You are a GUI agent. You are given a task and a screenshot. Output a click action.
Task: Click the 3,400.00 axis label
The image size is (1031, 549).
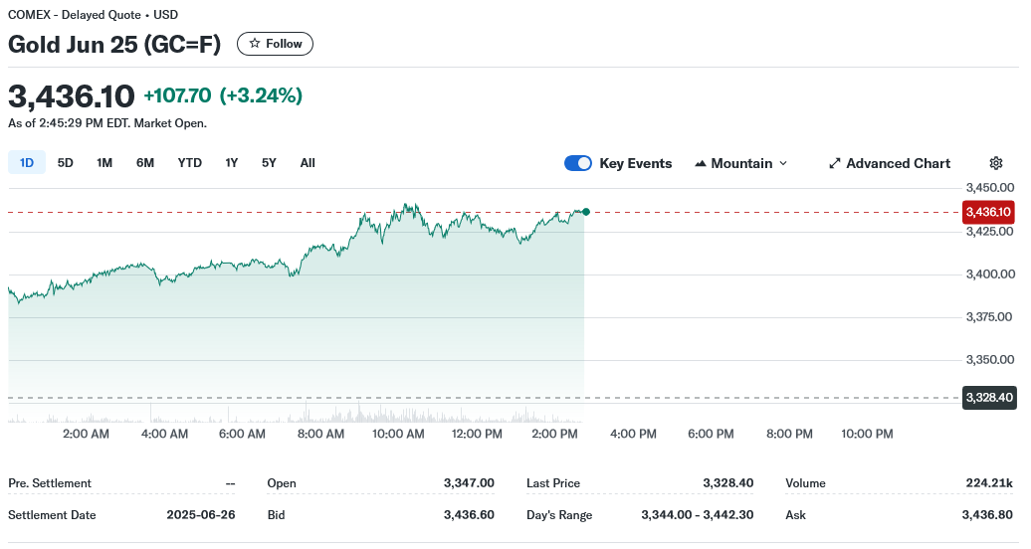(990, 274)
